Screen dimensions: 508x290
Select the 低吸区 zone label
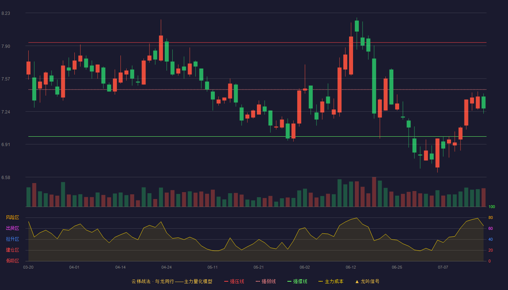click(12, 261)
